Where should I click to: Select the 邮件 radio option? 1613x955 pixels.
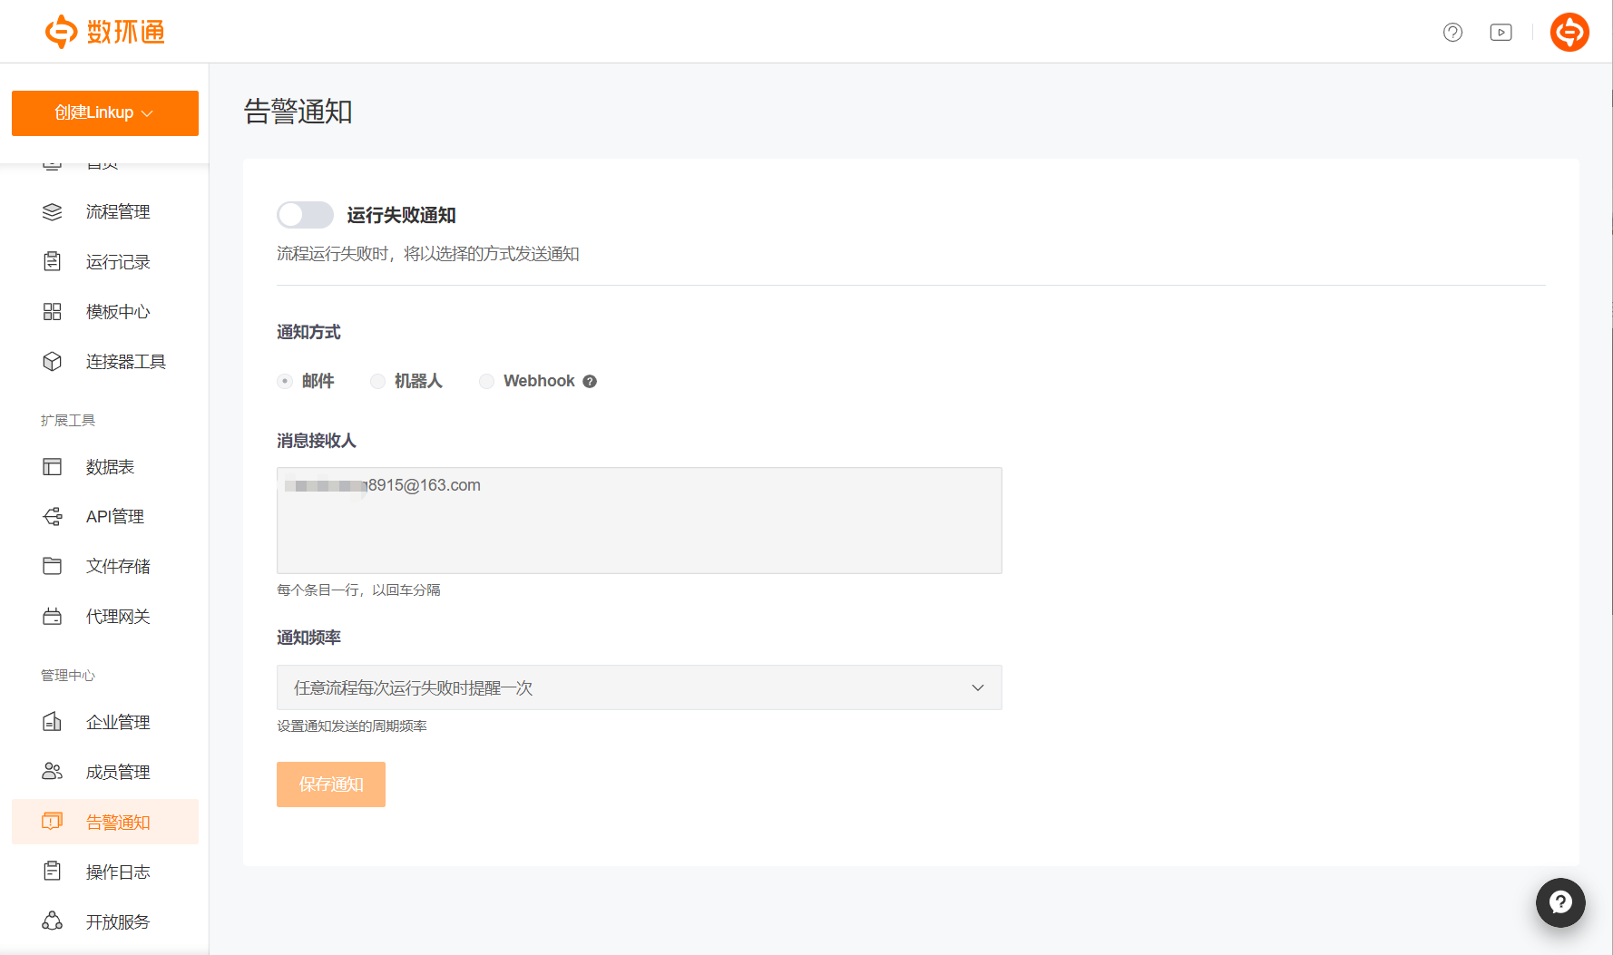click(x=285, y=382)
